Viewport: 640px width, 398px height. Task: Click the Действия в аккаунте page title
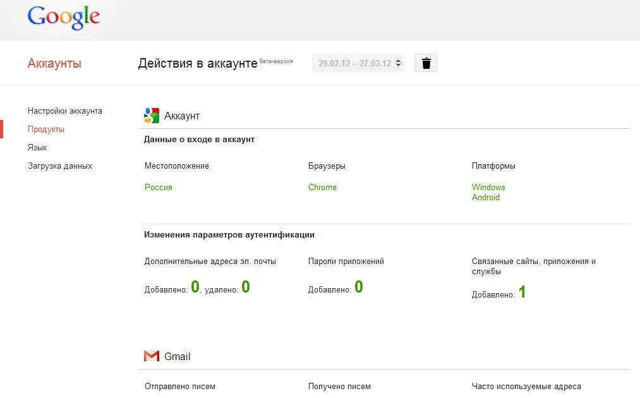click(198, 63)
